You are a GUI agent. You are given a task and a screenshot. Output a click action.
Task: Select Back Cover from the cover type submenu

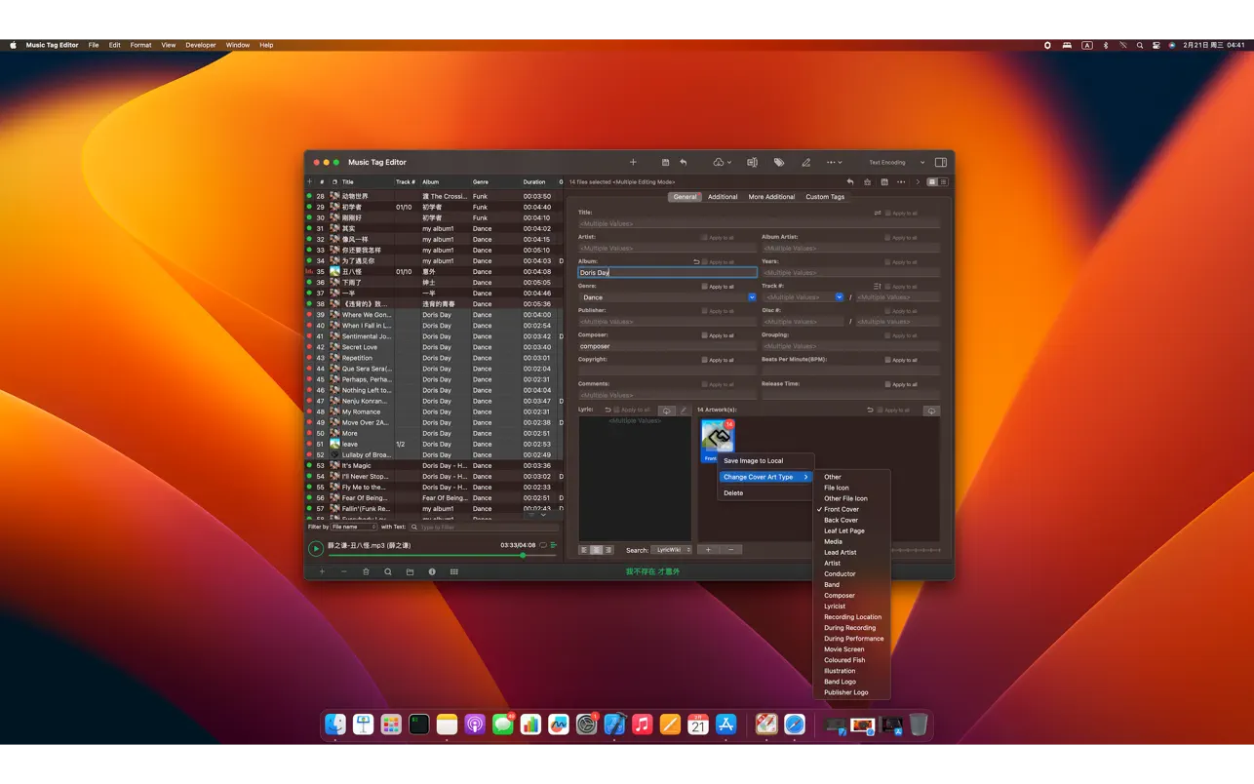pos(841,520)
